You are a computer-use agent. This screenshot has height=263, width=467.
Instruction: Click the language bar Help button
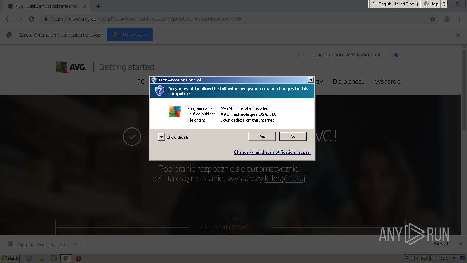point(431,4)
